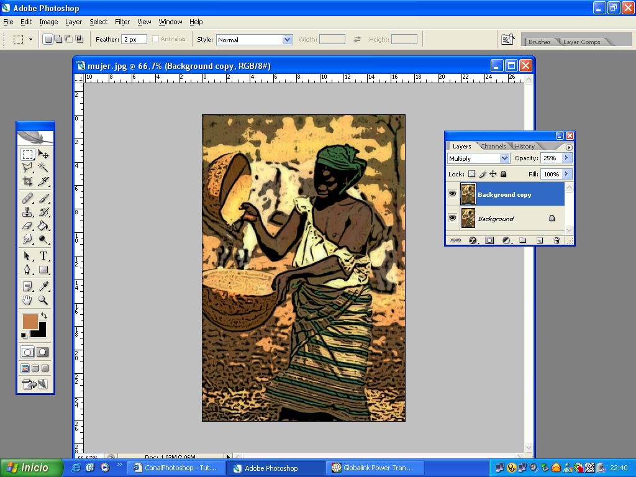Open the File menu
The height and width of the screenshot is (477, 636).
tap(8, 22)
